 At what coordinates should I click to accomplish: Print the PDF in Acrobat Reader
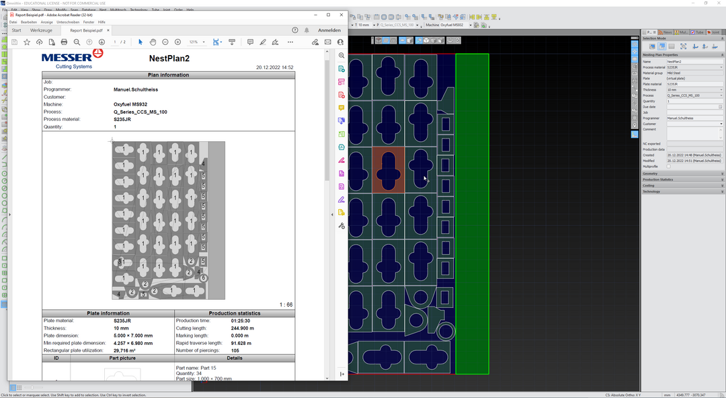(64, 42)
